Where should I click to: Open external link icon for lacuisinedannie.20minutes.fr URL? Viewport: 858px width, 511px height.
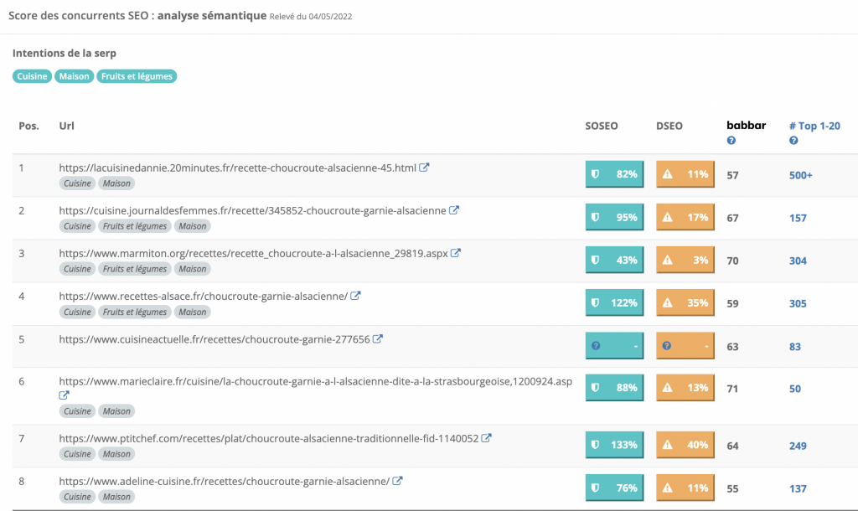424,168
